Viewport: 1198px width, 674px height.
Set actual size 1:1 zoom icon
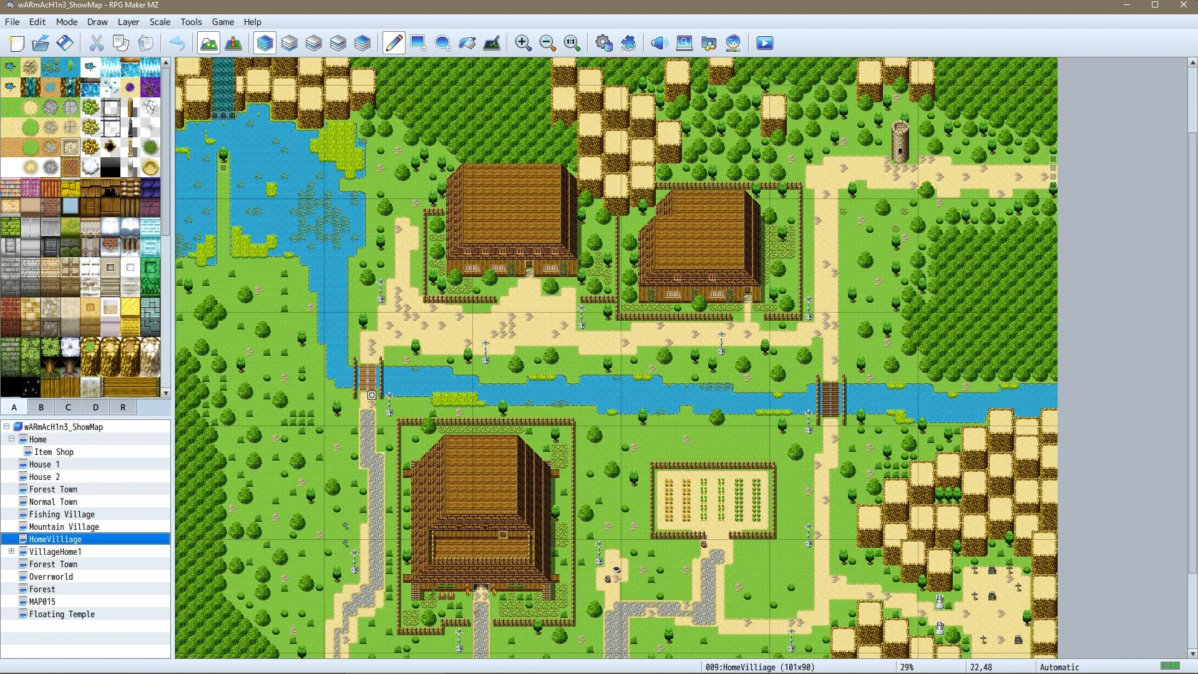coord(572,43)
